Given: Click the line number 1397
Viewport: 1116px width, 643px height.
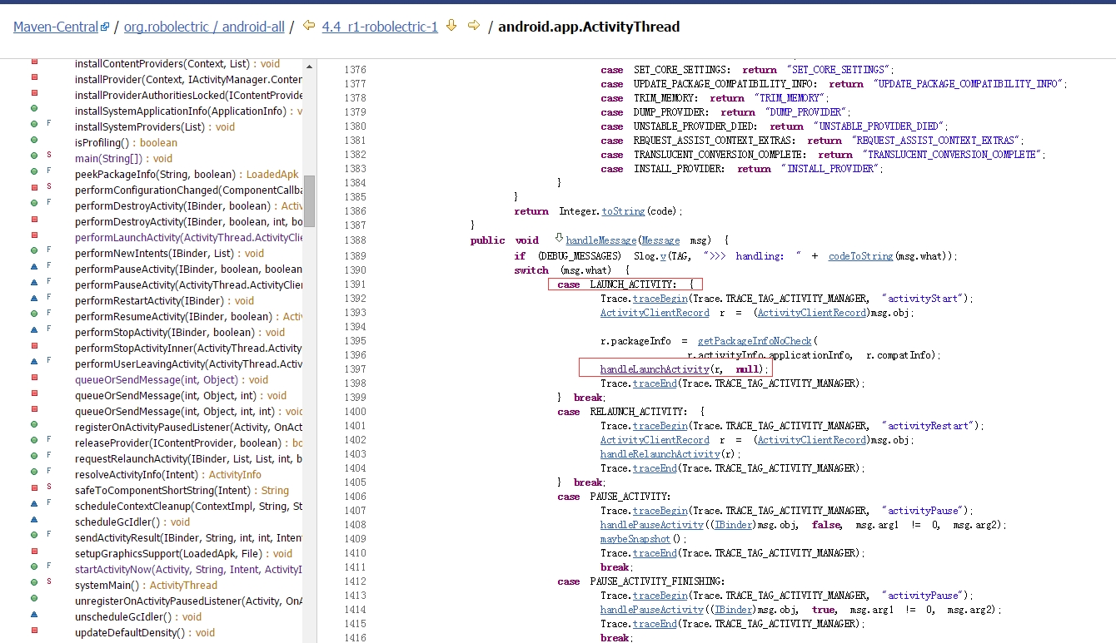Looking at the screenshot, I should coord(355,368).
